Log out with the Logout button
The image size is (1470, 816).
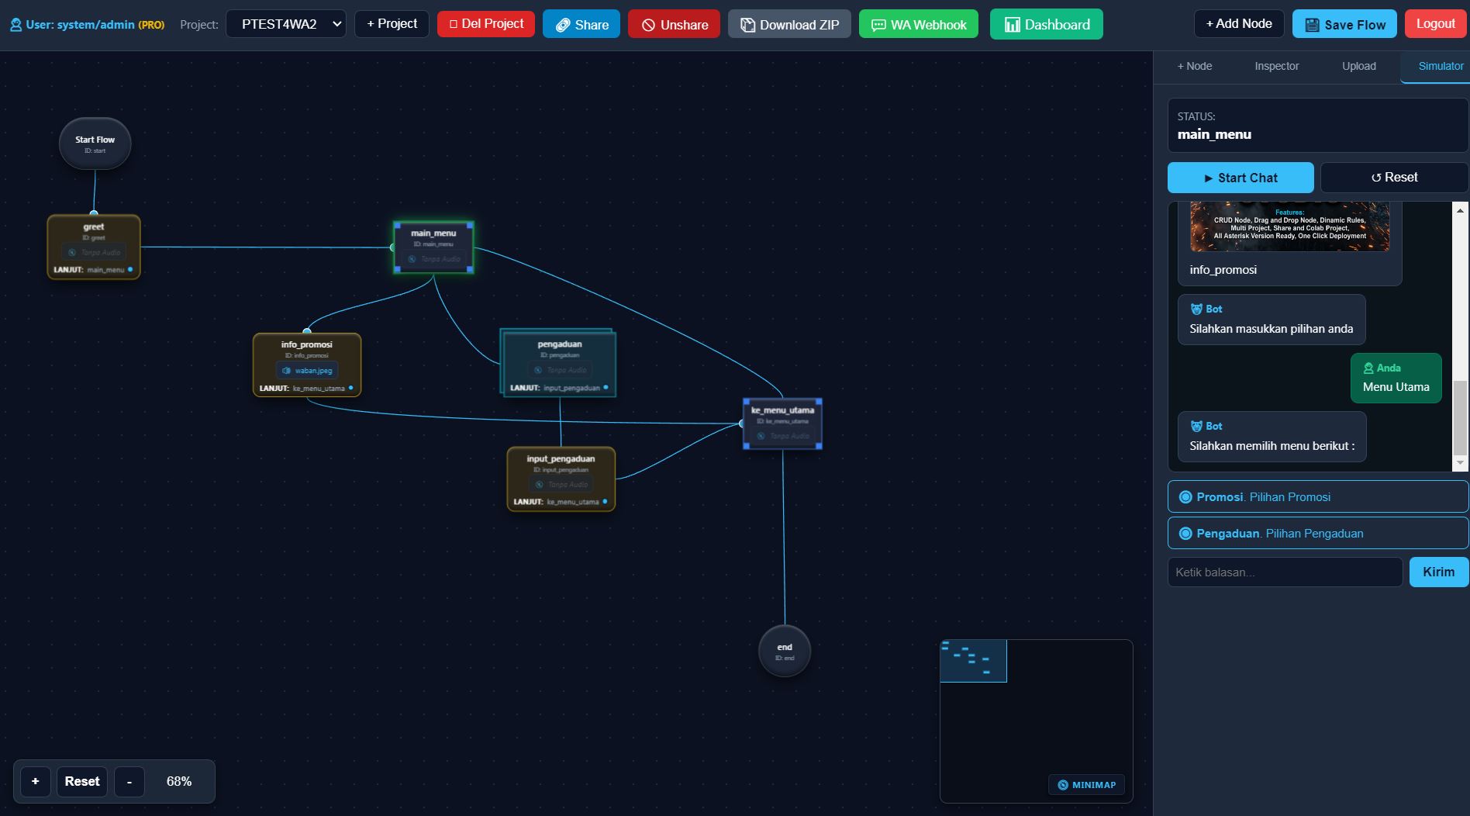pos(1435,24)
